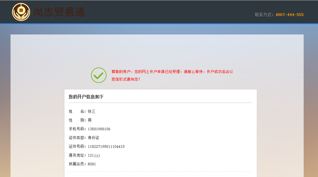This screenshot has width=318, height=177.
Task: Click the 所属会员 label
Action: (77, 164)
